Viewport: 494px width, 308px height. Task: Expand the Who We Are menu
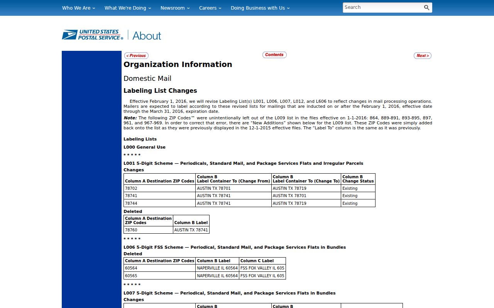pyautogui.click(x=78, y=8)
